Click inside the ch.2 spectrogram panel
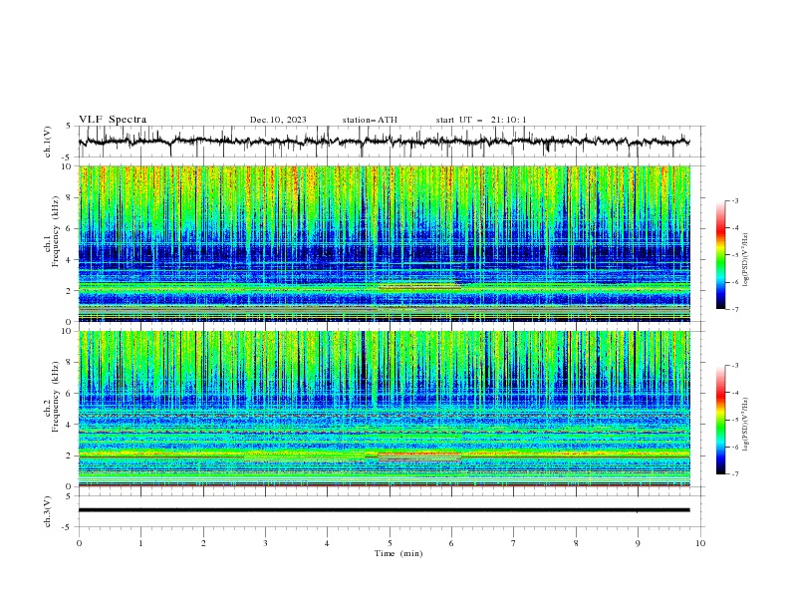 click(384, 409)
